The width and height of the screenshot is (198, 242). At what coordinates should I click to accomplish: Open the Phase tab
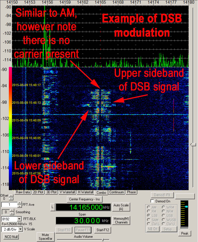131,192
